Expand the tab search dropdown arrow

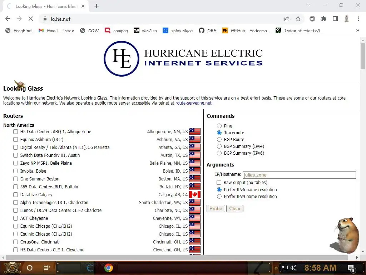click(308, 5)
